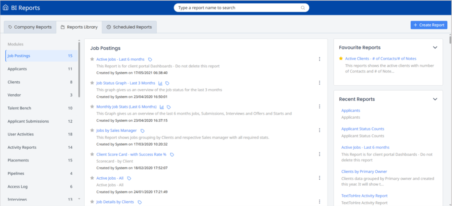
Task: Click the Create Report button
Action: coord(429,25)
